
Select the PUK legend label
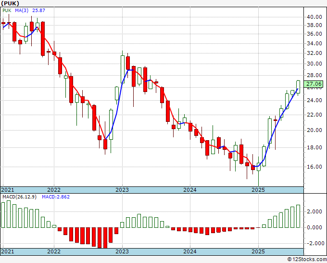[7, 11]
